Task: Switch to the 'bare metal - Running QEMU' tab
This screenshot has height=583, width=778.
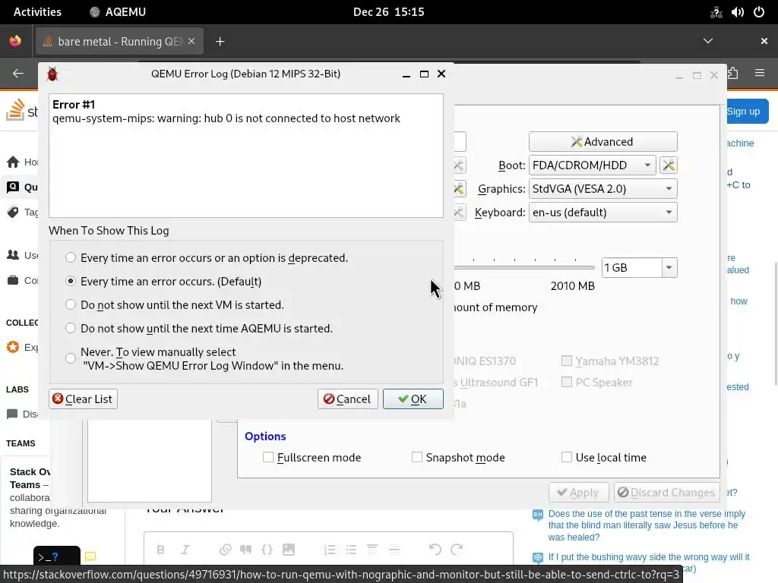Action: pyautogui.click(x=119, y=42)
